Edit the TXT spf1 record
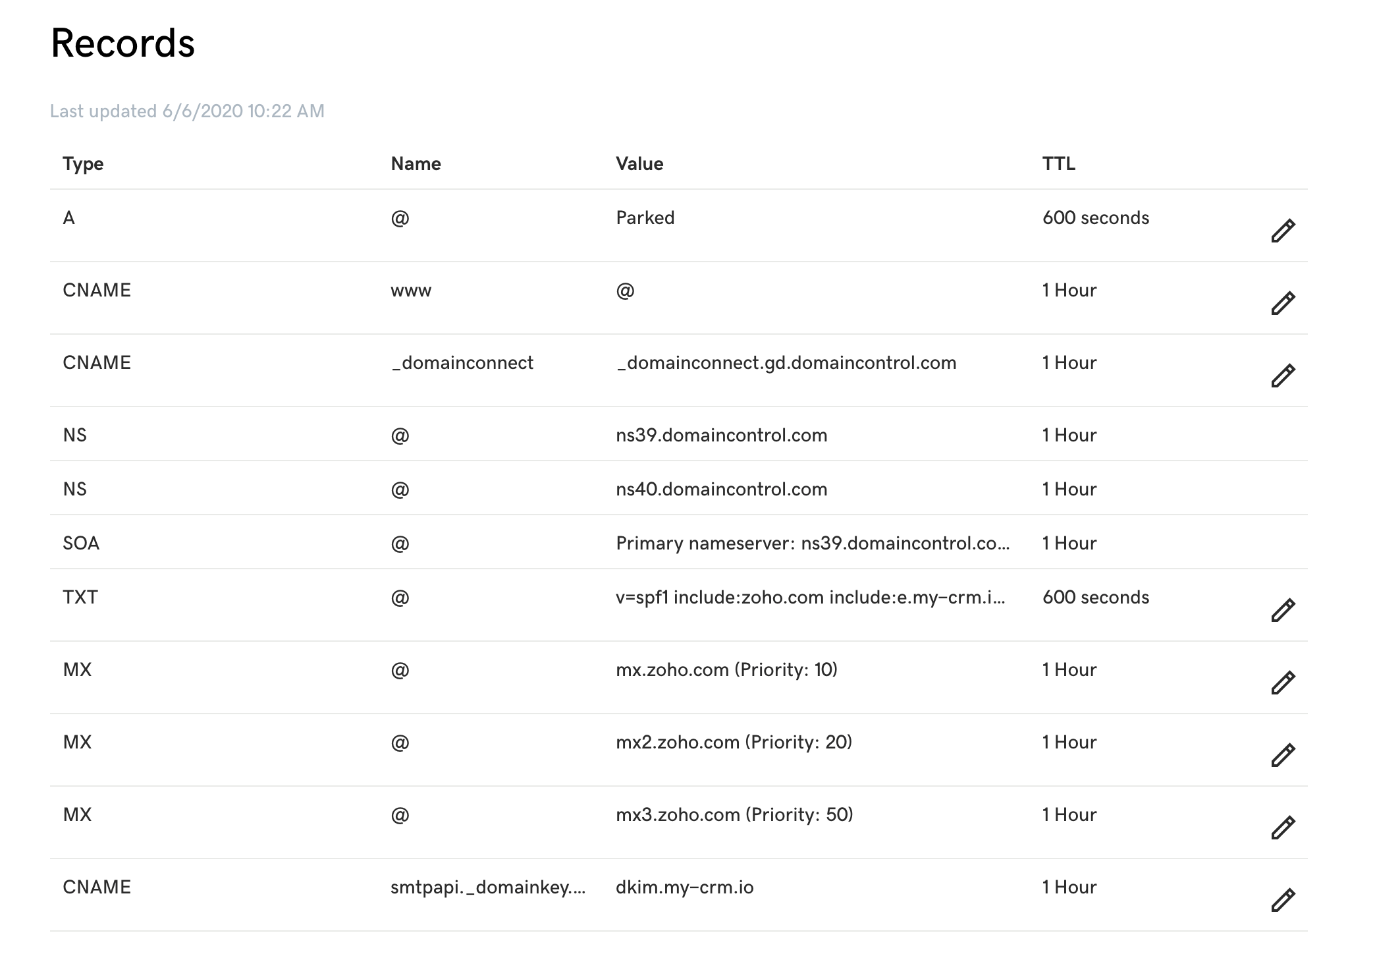The height and width of the screenshot is (958, 1375). pyautogui.click(x=1283, y=610)
